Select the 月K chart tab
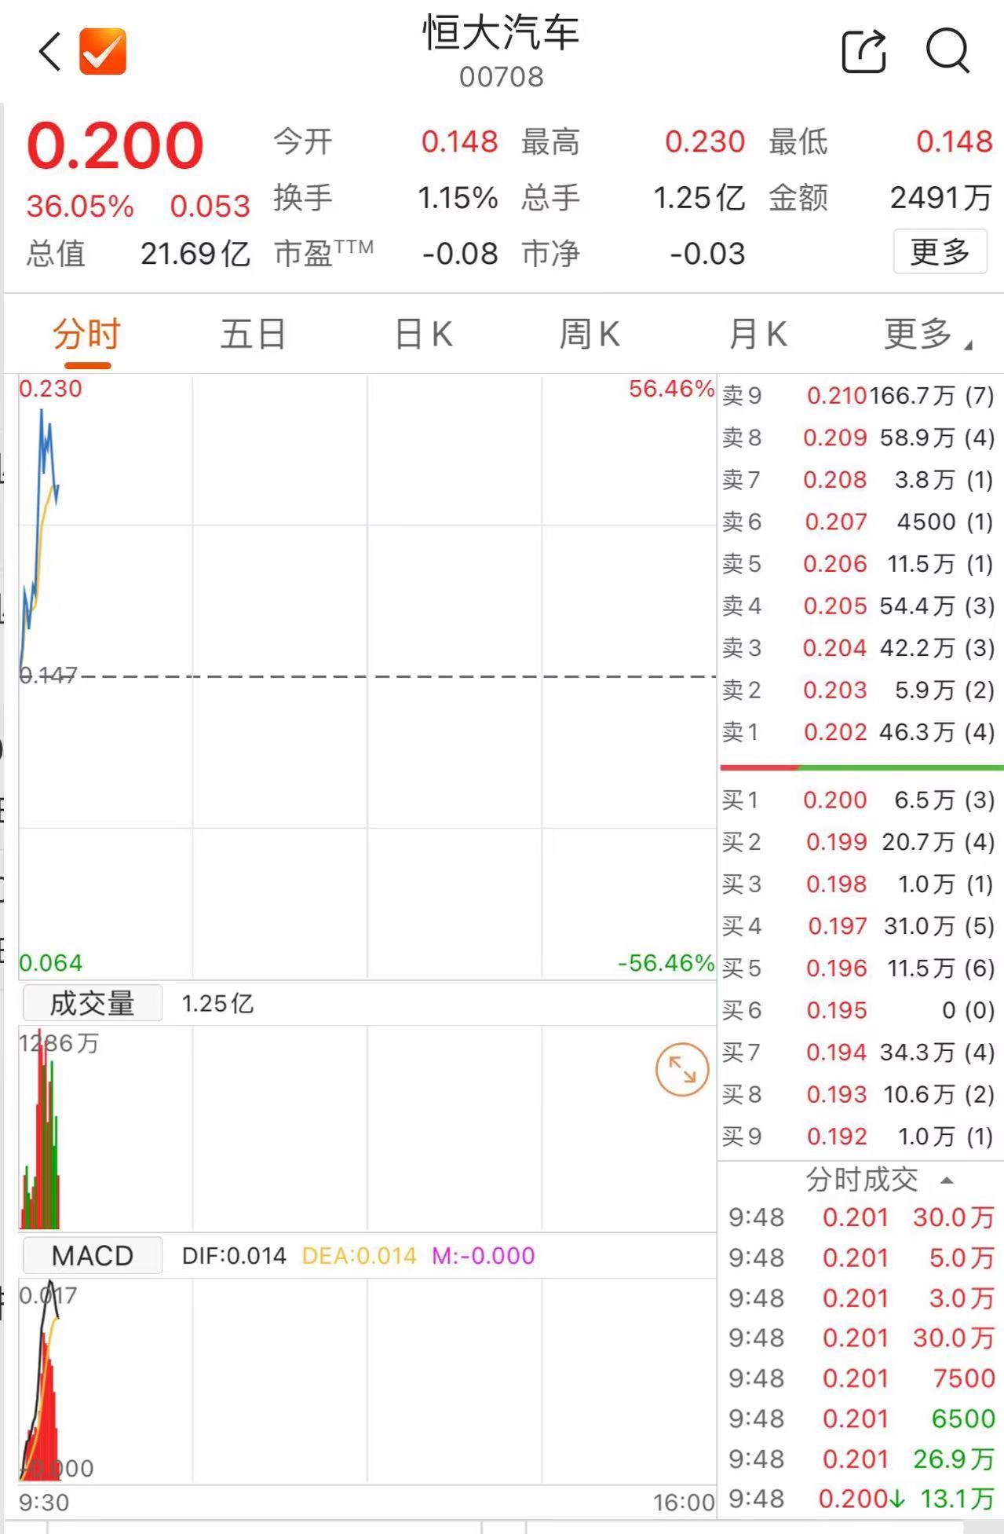Screen dimensions: 1004x1534 pyautogui.click(x=758, y=335)
